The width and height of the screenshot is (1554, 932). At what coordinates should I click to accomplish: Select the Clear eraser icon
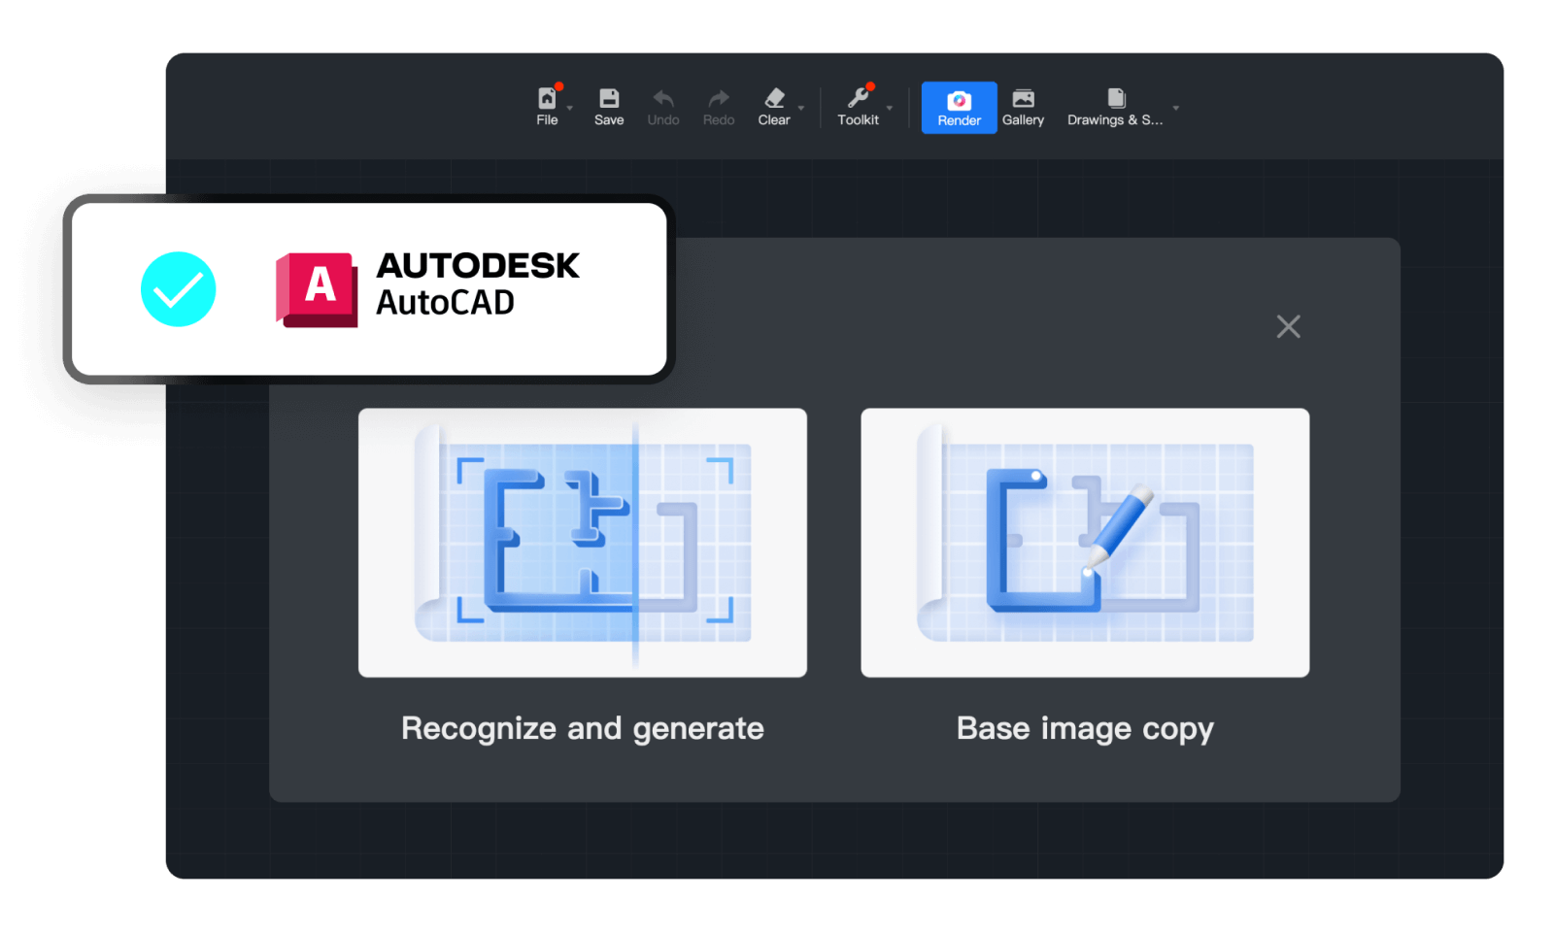point(774,99)
